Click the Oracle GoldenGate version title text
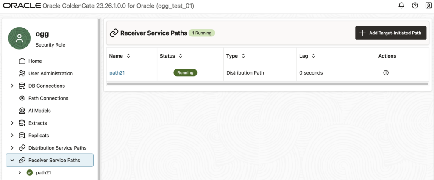This screenshot has height=180, width=434. pyautogui.click(x=118, y=6)
